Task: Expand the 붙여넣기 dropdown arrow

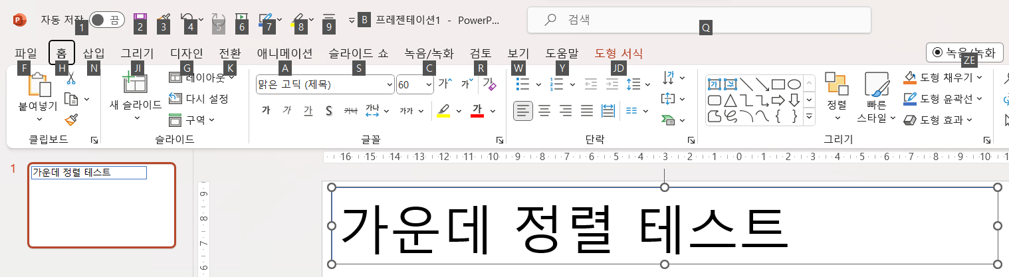Action: point(39,120)
